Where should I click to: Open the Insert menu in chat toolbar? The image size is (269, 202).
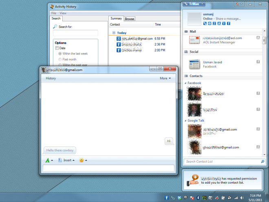pyautogui.click(x=66, y=160)
